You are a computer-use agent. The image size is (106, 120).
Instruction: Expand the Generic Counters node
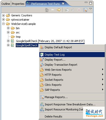point(3,15)
